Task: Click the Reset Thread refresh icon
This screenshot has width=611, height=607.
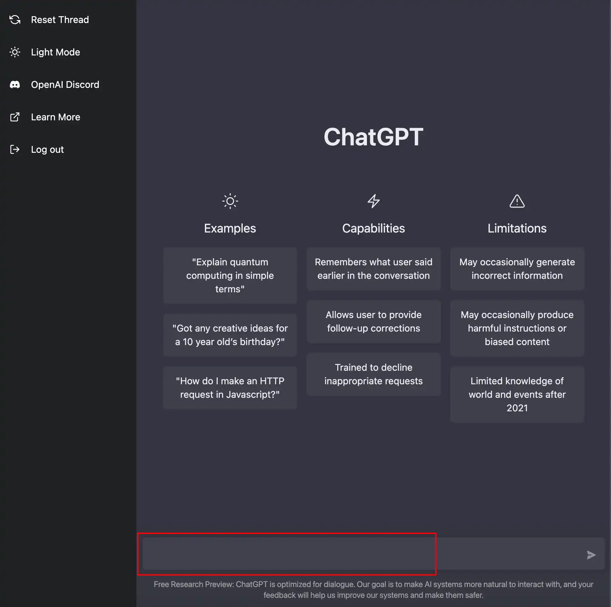Action: (x=15, y=20)
